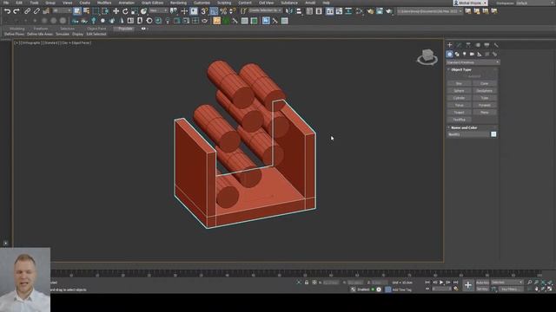Image resolution: width=556 pixels, height=312 pixels.
Task: Select the Select and Place tool
Action: 143,11
